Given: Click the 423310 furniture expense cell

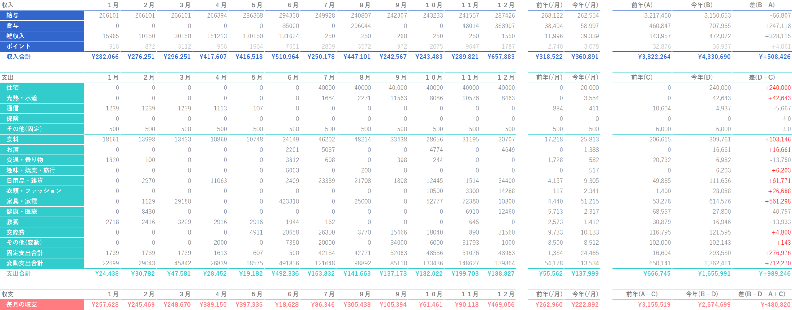Looking at the screenshot, I should [289, 201].
